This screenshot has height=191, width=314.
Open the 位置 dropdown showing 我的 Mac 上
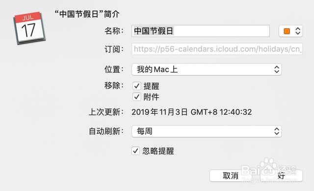(x=207, y=69)
